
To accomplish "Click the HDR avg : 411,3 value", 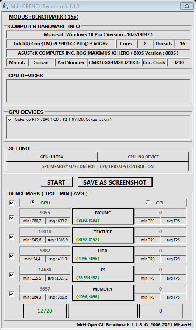I will [58, 259].
